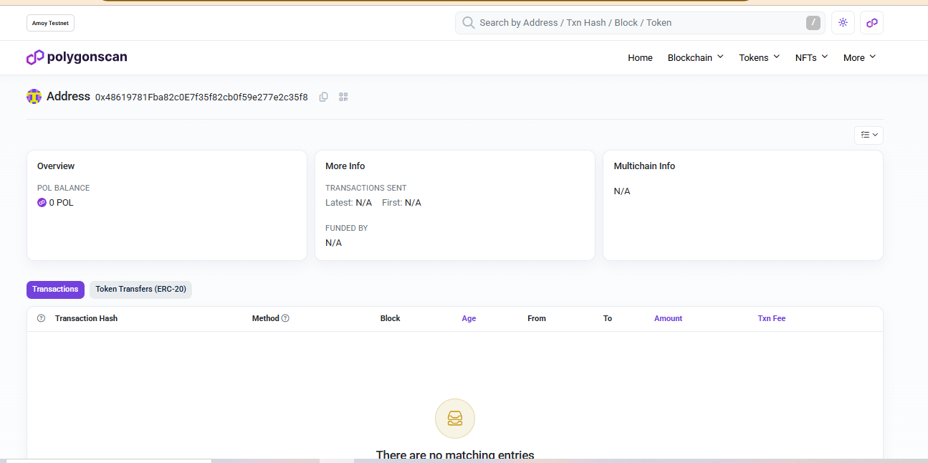Select the Transactions tab
Viewport: 928px width, 463px height.
coord(55,290)
